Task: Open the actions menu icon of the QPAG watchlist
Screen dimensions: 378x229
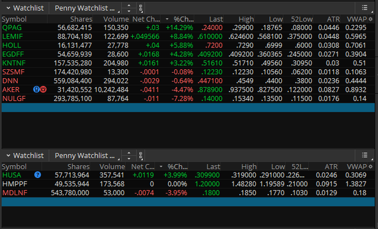Action: click(365, 8)
